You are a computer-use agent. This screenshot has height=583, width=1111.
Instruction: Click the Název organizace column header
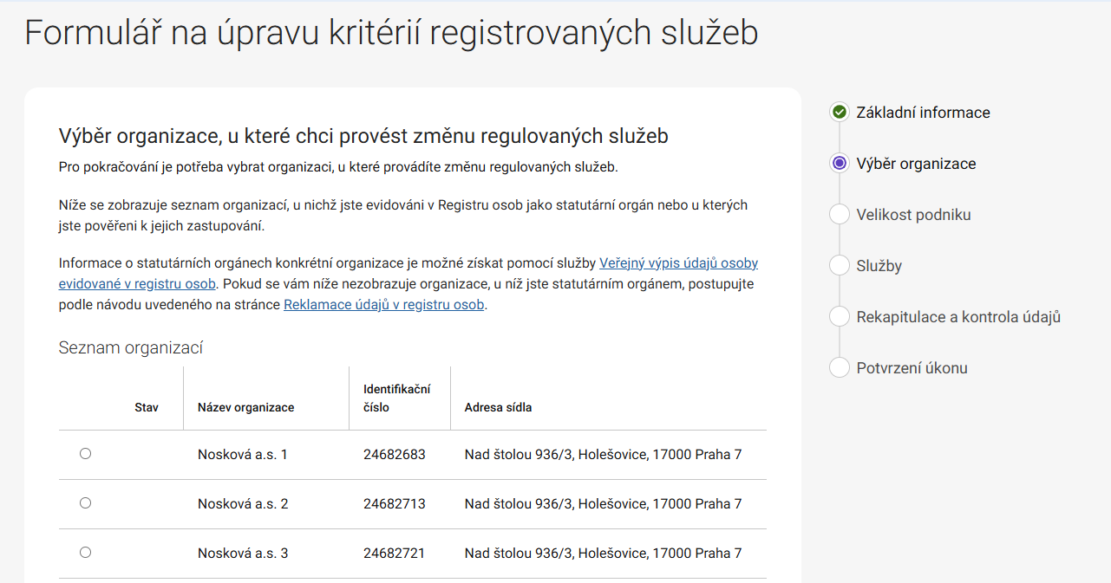245,407
